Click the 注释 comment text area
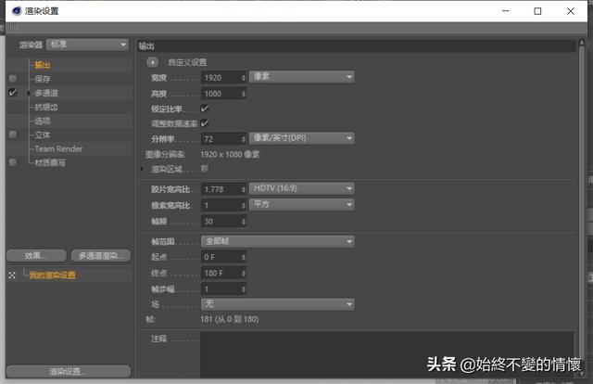This screenshot has height=384, width=593. point(387,354)
